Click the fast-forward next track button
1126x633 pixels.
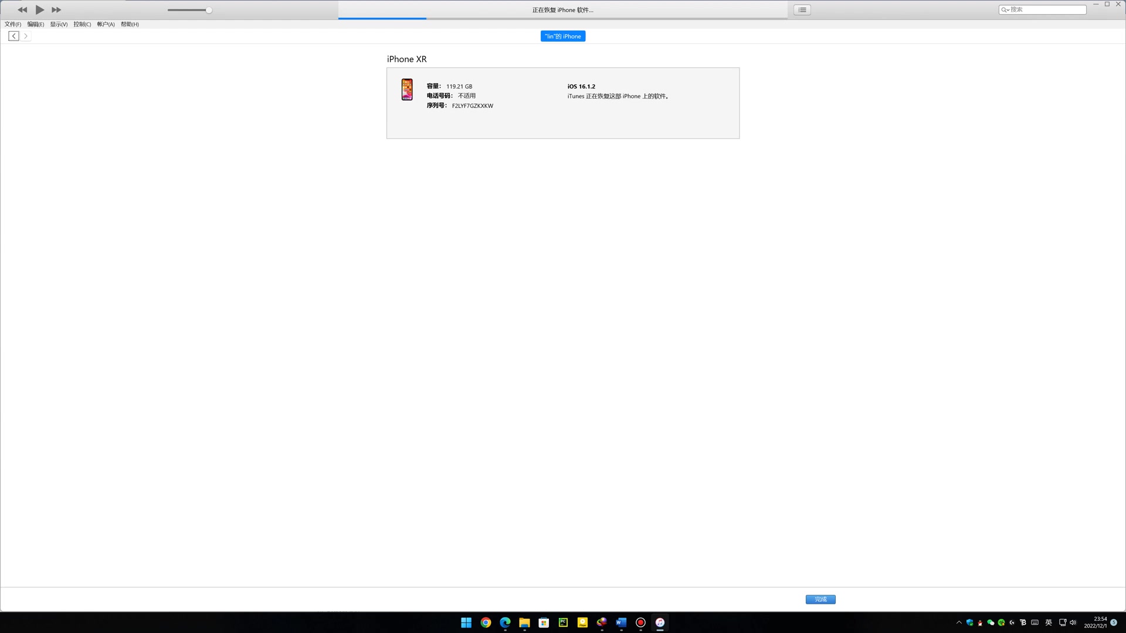click(x=56, y=10)
